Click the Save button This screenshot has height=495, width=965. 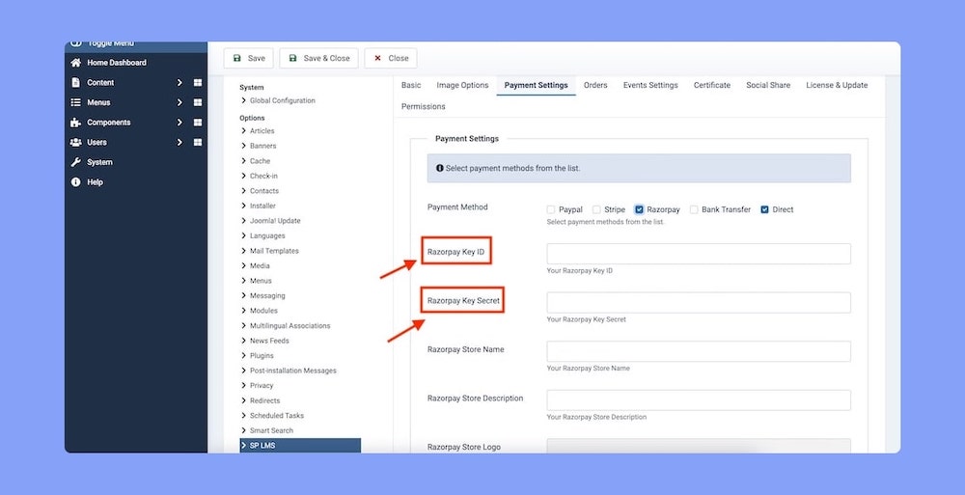[x=248, y=58]
